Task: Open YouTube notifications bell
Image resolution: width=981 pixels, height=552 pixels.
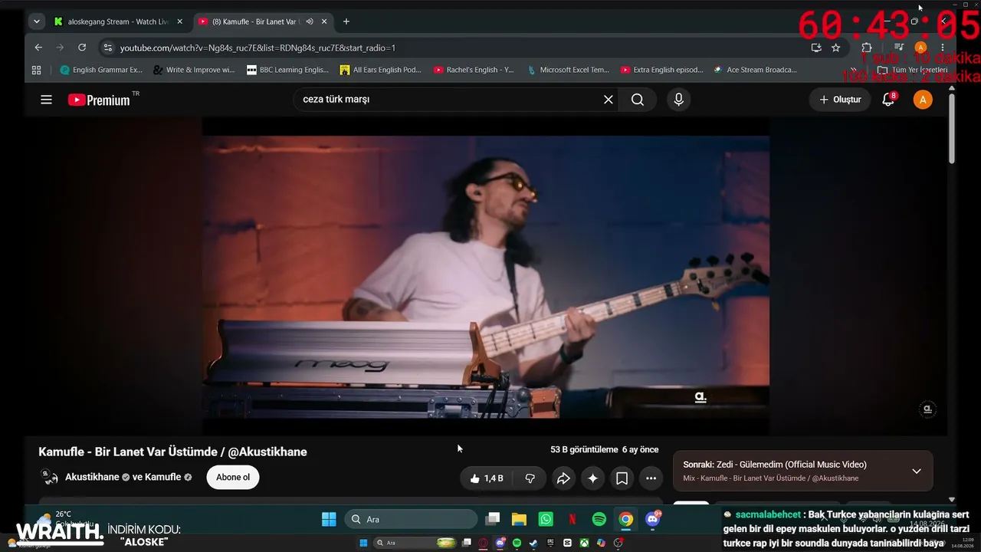Action: click(888, 100)
